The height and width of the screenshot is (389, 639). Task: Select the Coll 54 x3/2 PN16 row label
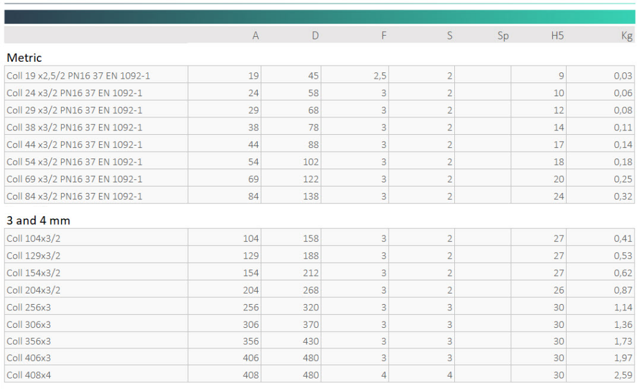[74, 162]
